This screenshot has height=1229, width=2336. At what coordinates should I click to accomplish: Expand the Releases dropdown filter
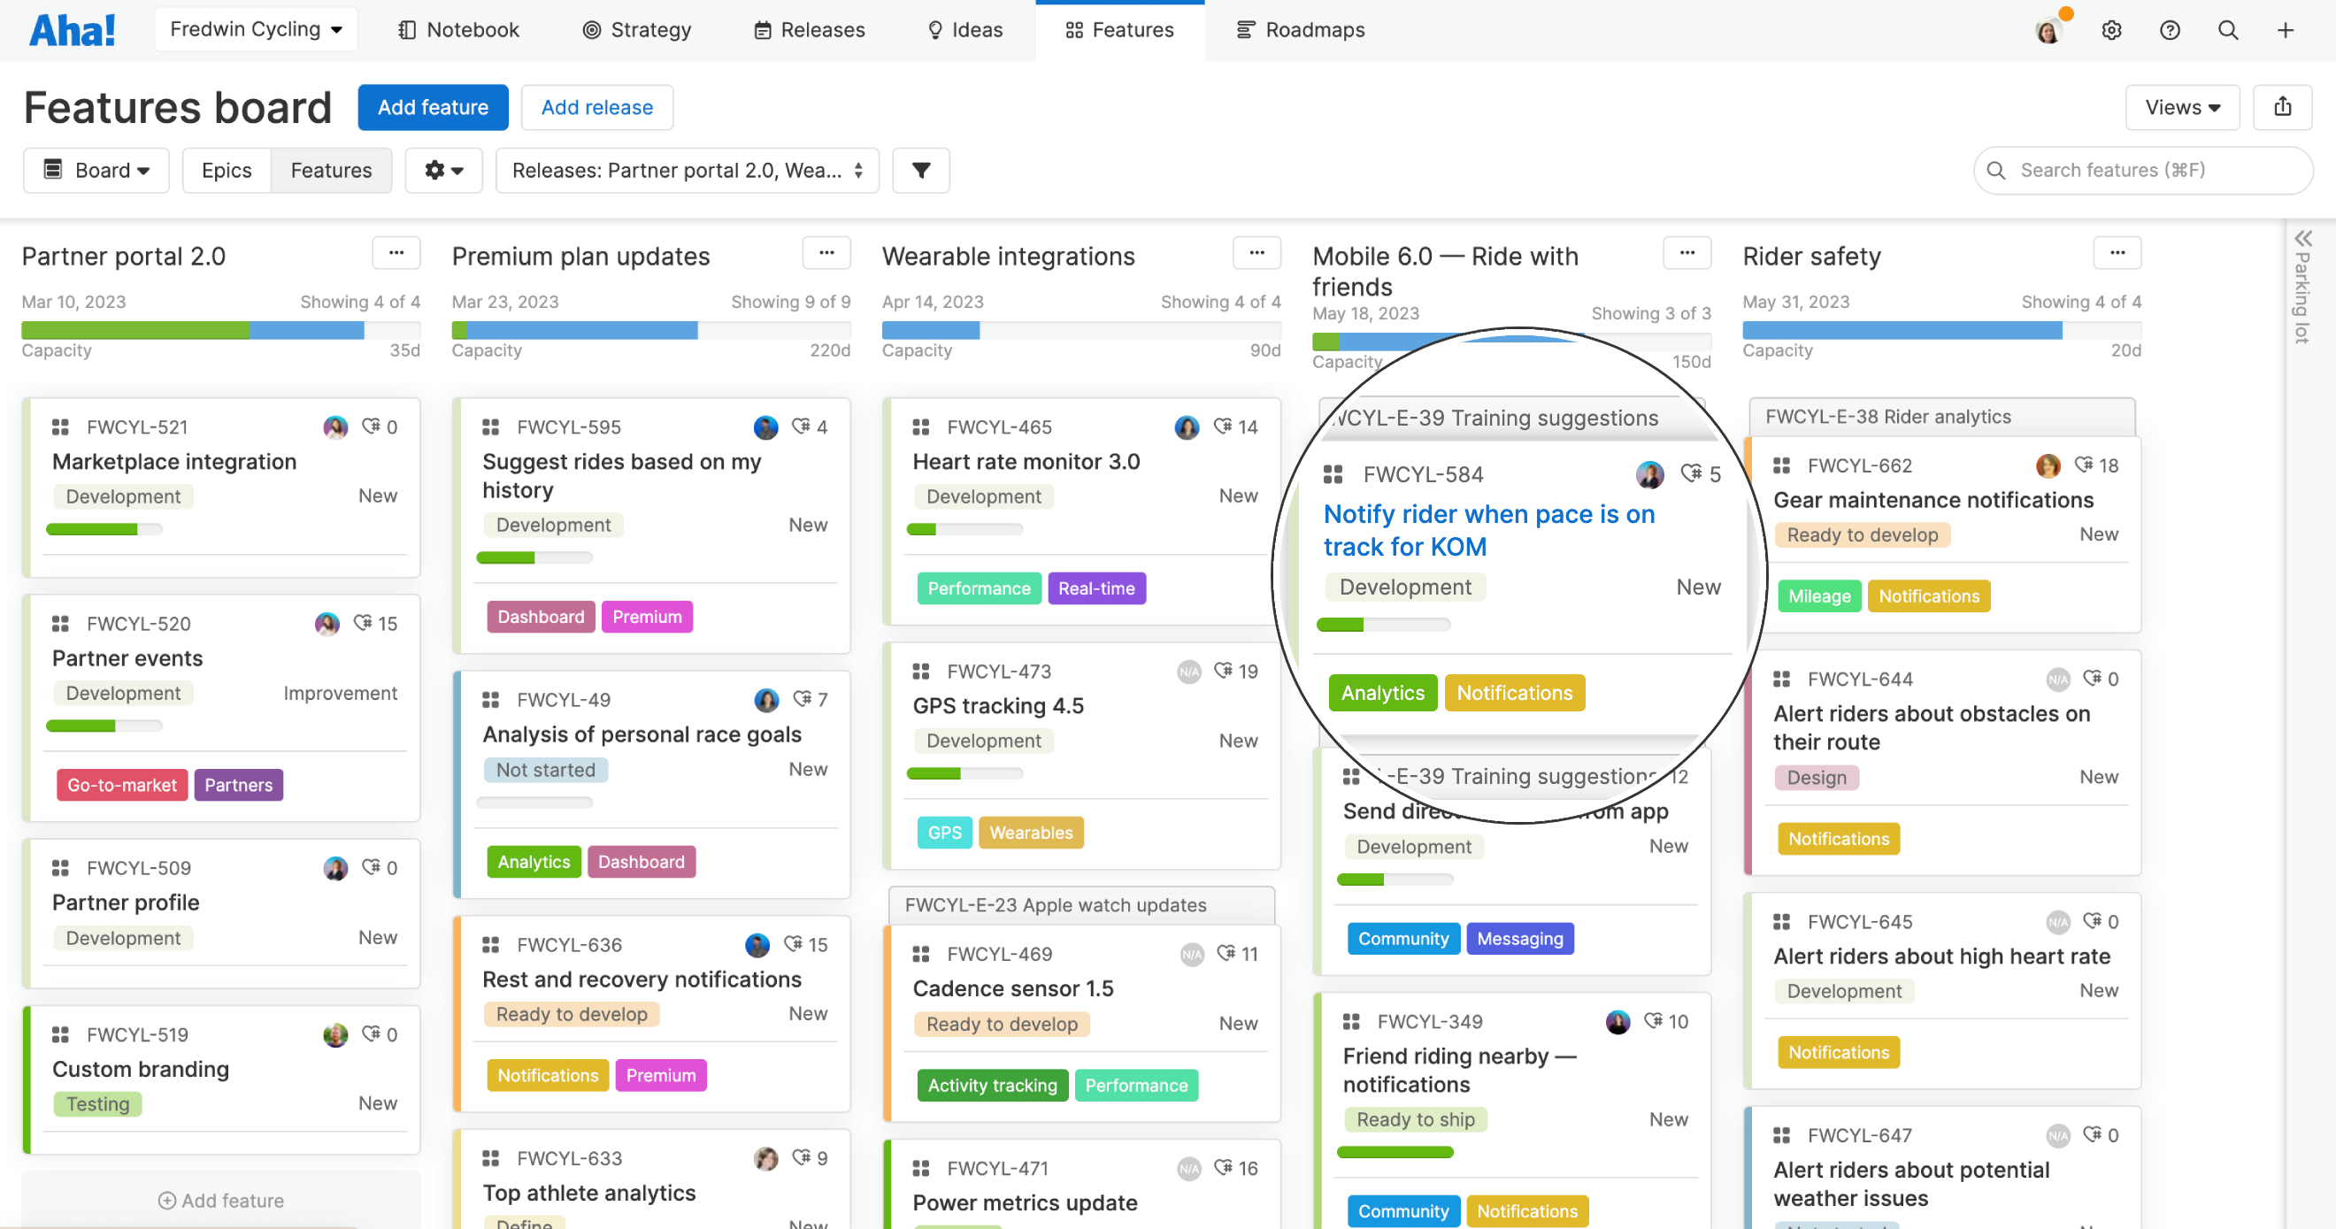pos(690,170)
